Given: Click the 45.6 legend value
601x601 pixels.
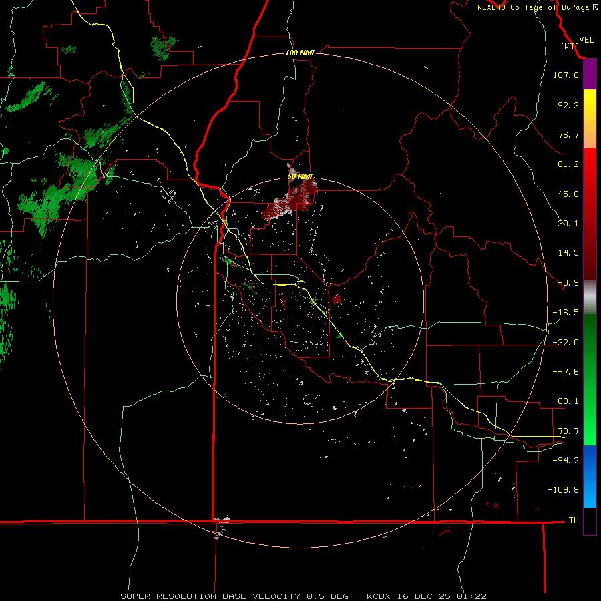Looking at the screenshot, I should pos(568,194).
